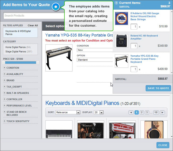
Task: Edit quantity for Yamaha YPG-535 keyboard
Action: [x=134, y=69]
